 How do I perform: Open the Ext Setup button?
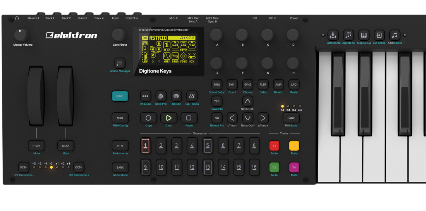[379, 35]
